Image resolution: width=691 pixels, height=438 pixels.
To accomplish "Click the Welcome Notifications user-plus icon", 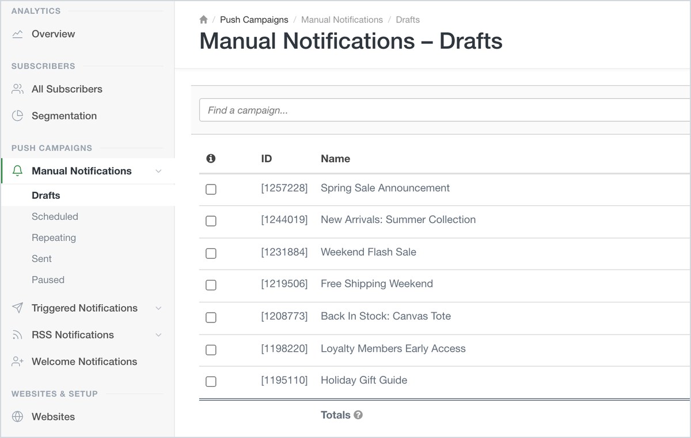I will [18, 362].
